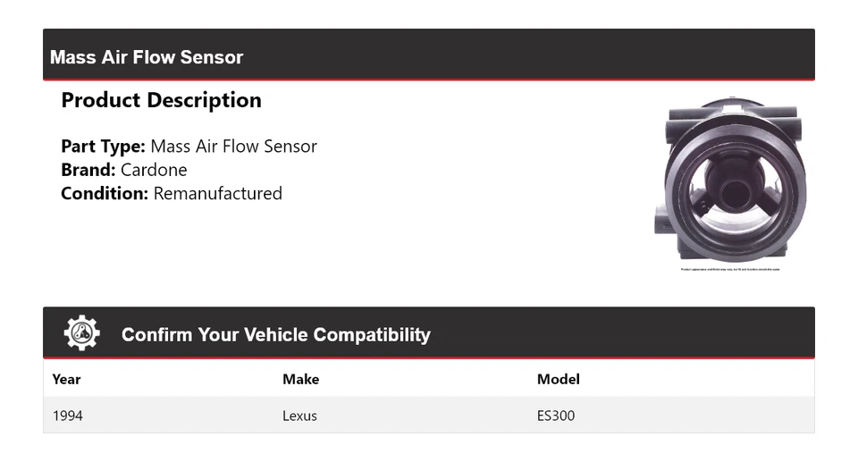Select the 1994 year cell
Image resolution: width=858 pixels, height=462 pixels.
click(68, 416)
